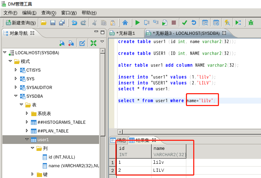Expand the CTISYS schema node
The image size is (261, 178).
pos(16,70)
